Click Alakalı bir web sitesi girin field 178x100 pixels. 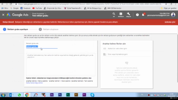click(x=127, y=49)
